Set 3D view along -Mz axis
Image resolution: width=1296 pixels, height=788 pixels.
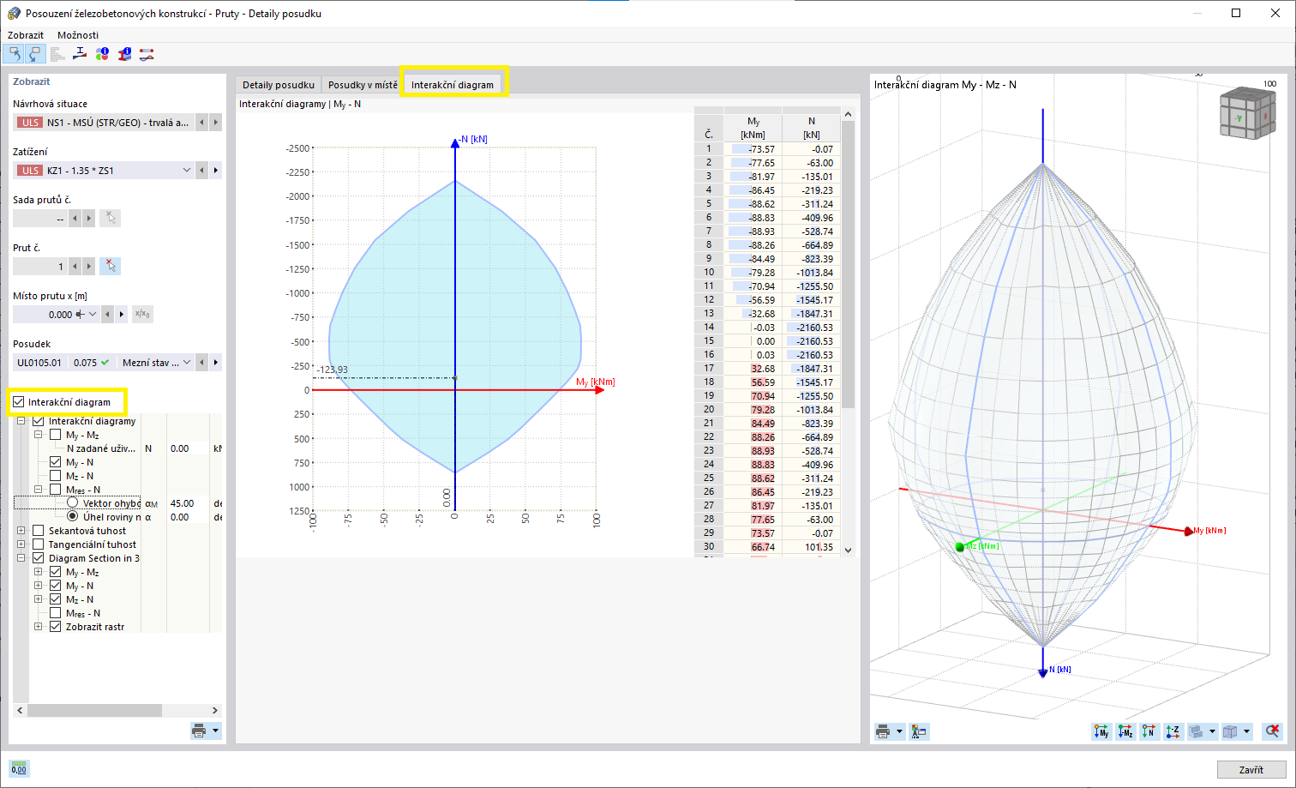click(x=1125, y=731)
